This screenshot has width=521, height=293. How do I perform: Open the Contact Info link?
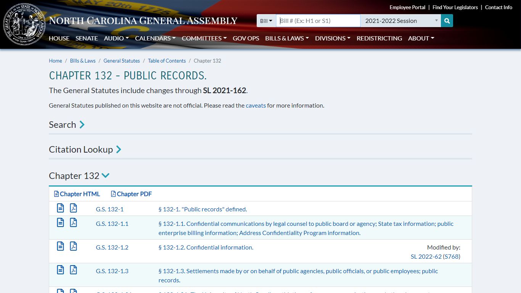(498, 7)
